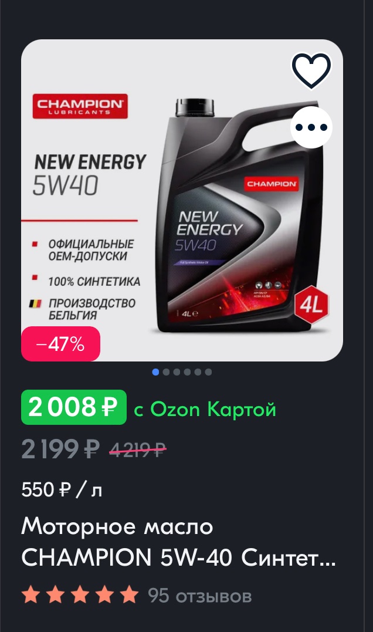373x632 pixels.
Task: Click the red 4L volume badge
Action: [x=311, y=305]
